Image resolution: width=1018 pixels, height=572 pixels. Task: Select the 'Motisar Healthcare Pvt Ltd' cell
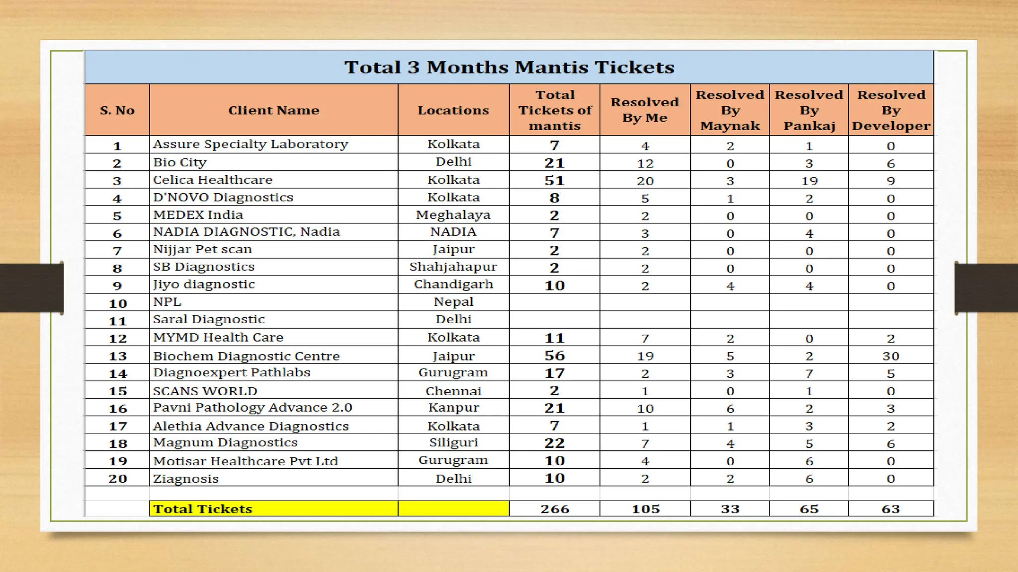[246, 461]
